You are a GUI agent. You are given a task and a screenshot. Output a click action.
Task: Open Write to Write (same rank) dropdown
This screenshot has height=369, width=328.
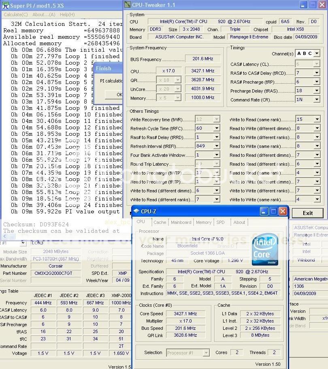click(x=317, y=200)
